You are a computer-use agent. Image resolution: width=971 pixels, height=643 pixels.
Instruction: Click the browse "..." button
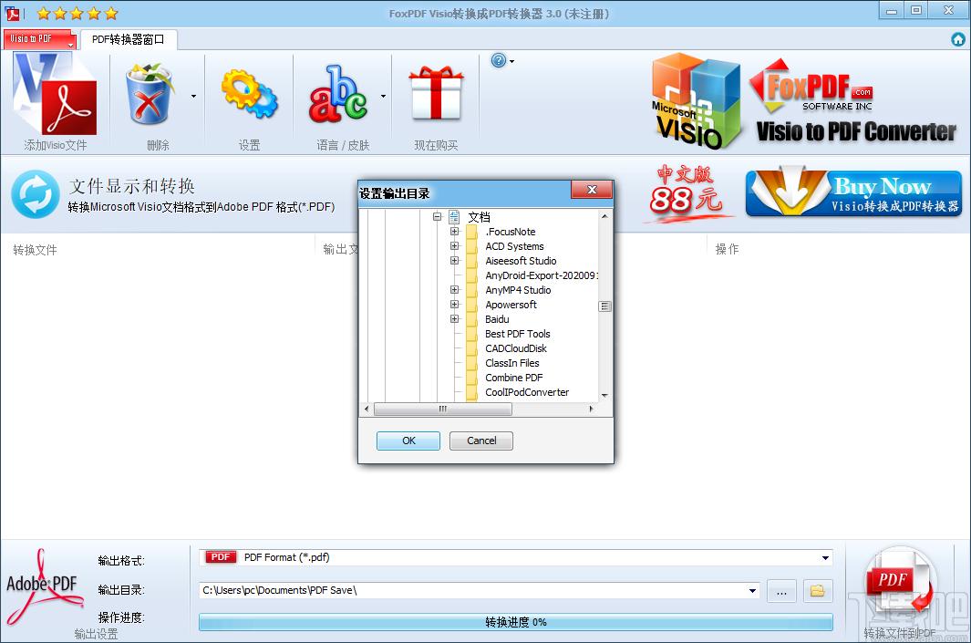coord(781,591)
